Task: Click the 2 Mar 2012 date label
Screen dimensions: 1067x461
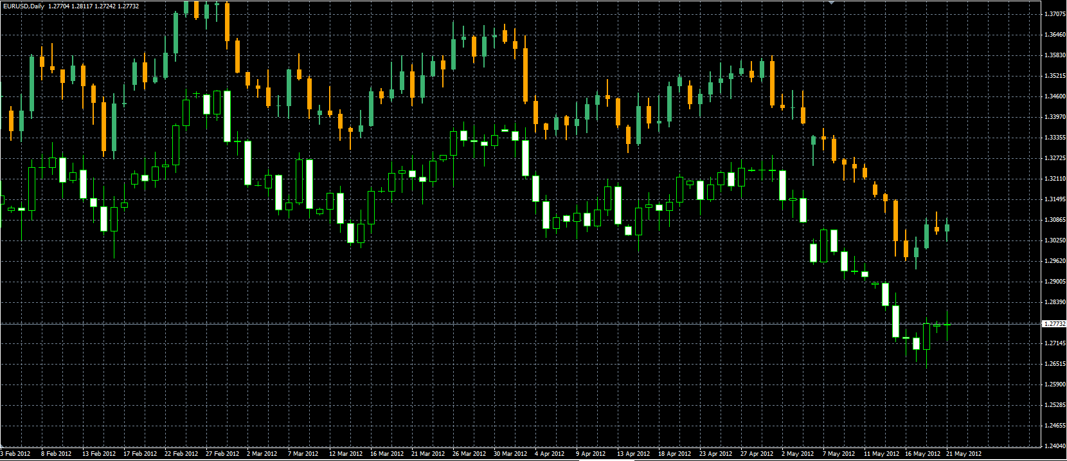Action: click(x=262, y=454)
